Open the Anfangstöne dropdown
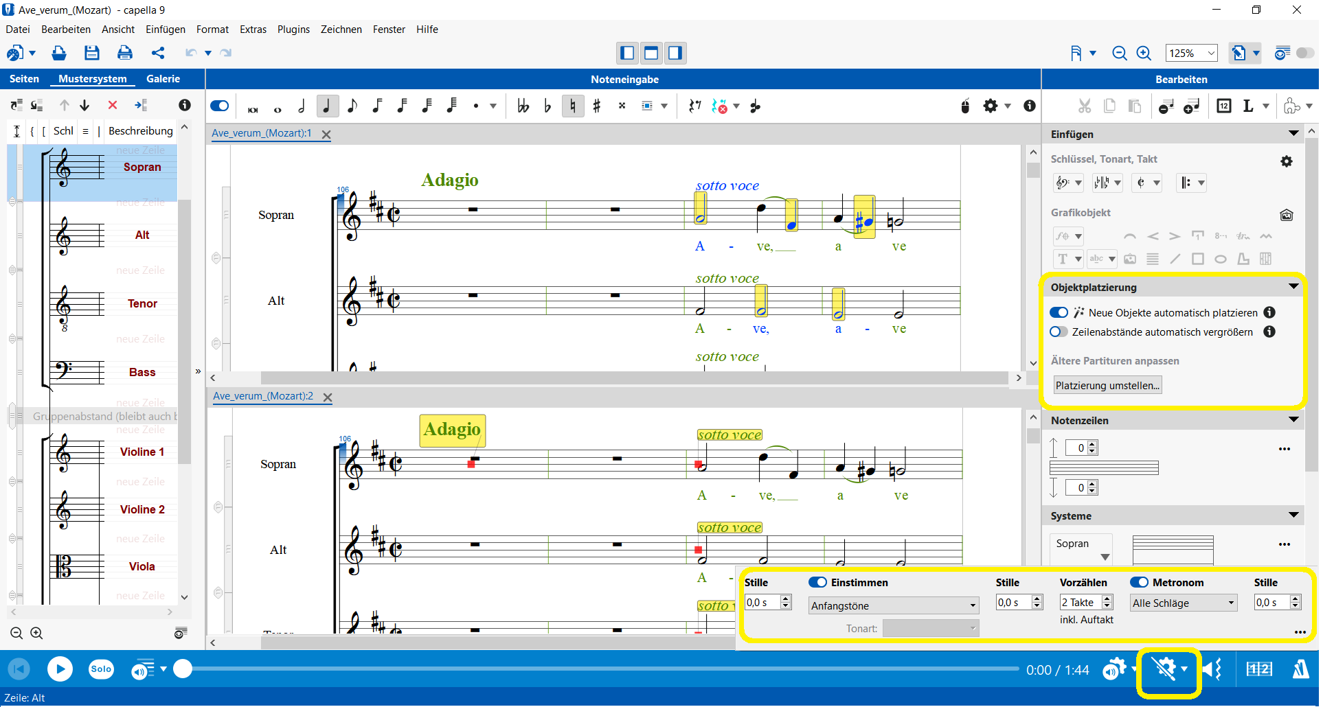The image size is (1323, 707). [x=894, y=605]
